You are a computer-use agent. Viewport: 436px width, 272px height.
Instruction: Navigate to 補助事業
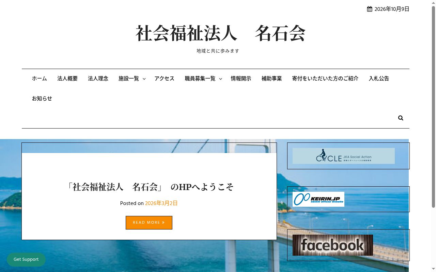[x=271, y=79]
